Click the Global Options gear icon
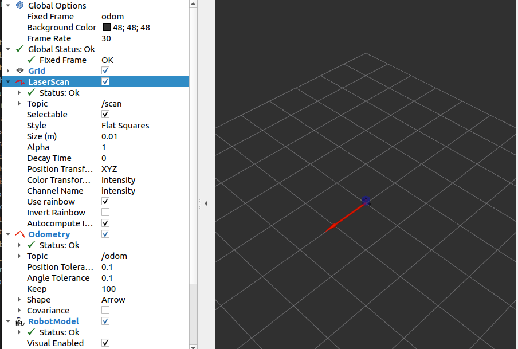 coord(20,5)
